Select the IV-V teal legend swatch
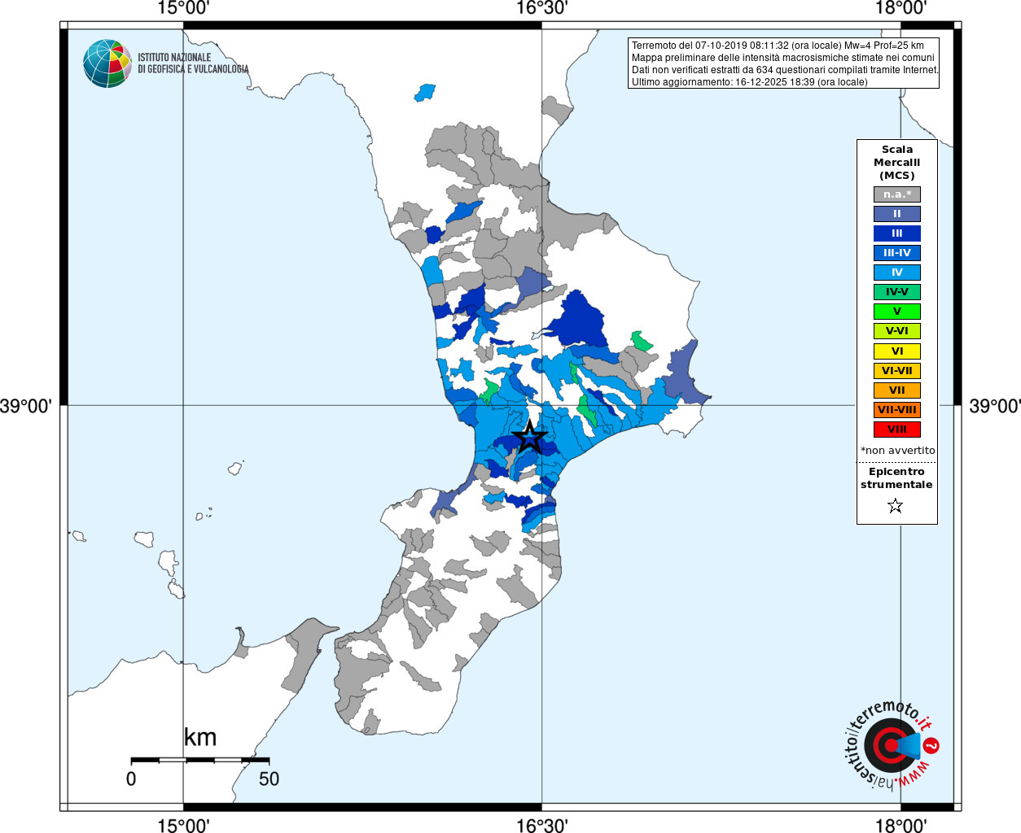This screenshot has width=1021, height=833. click(x=897, y=292)
